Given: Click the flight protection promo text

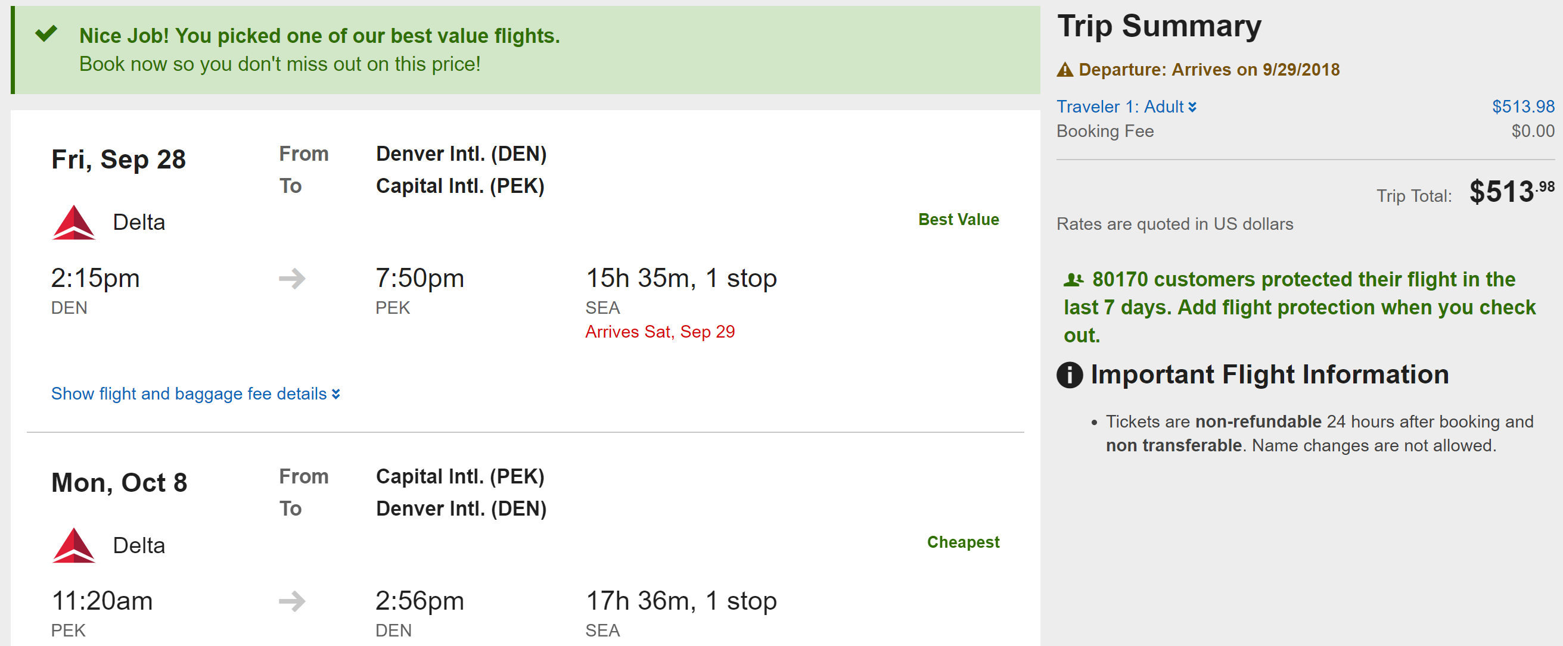Looking at the screenshot, I should (x=1299, y=307).
